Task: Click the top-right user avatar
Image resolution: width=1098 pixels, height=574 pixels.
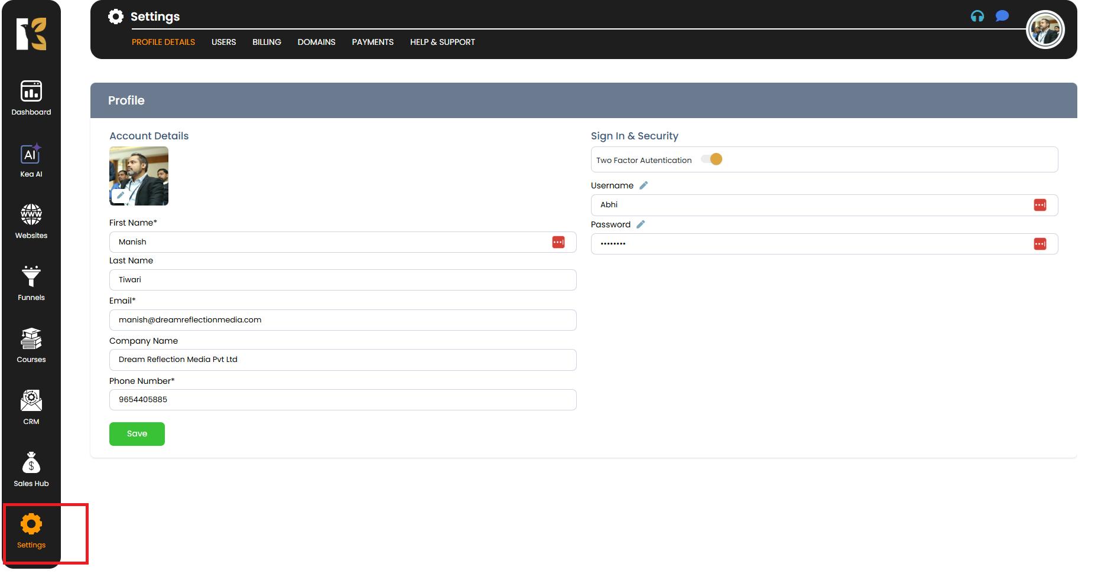Action: tap(1045, 30)
